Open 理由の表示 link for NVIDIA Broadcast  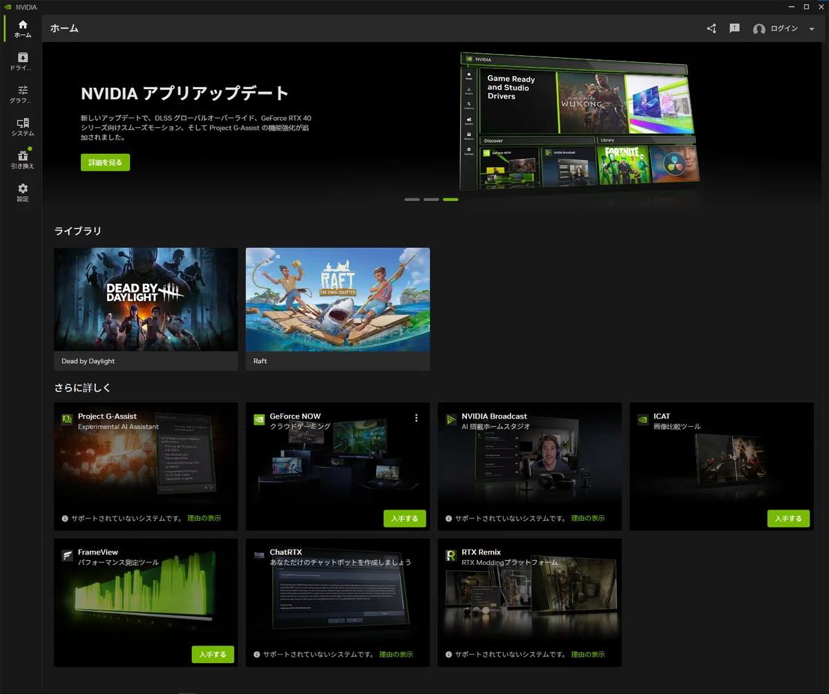588,518
